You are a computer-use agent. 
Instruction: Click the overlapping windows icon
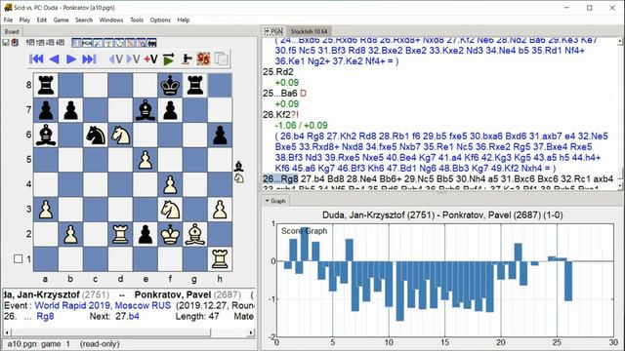pyautogui.click(x=222, y=59)
